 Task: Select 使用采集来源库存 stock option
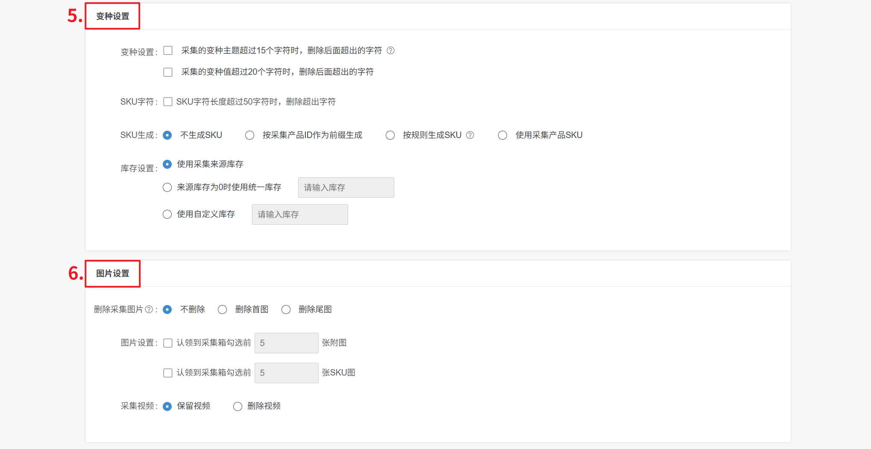tap(167, 164)
